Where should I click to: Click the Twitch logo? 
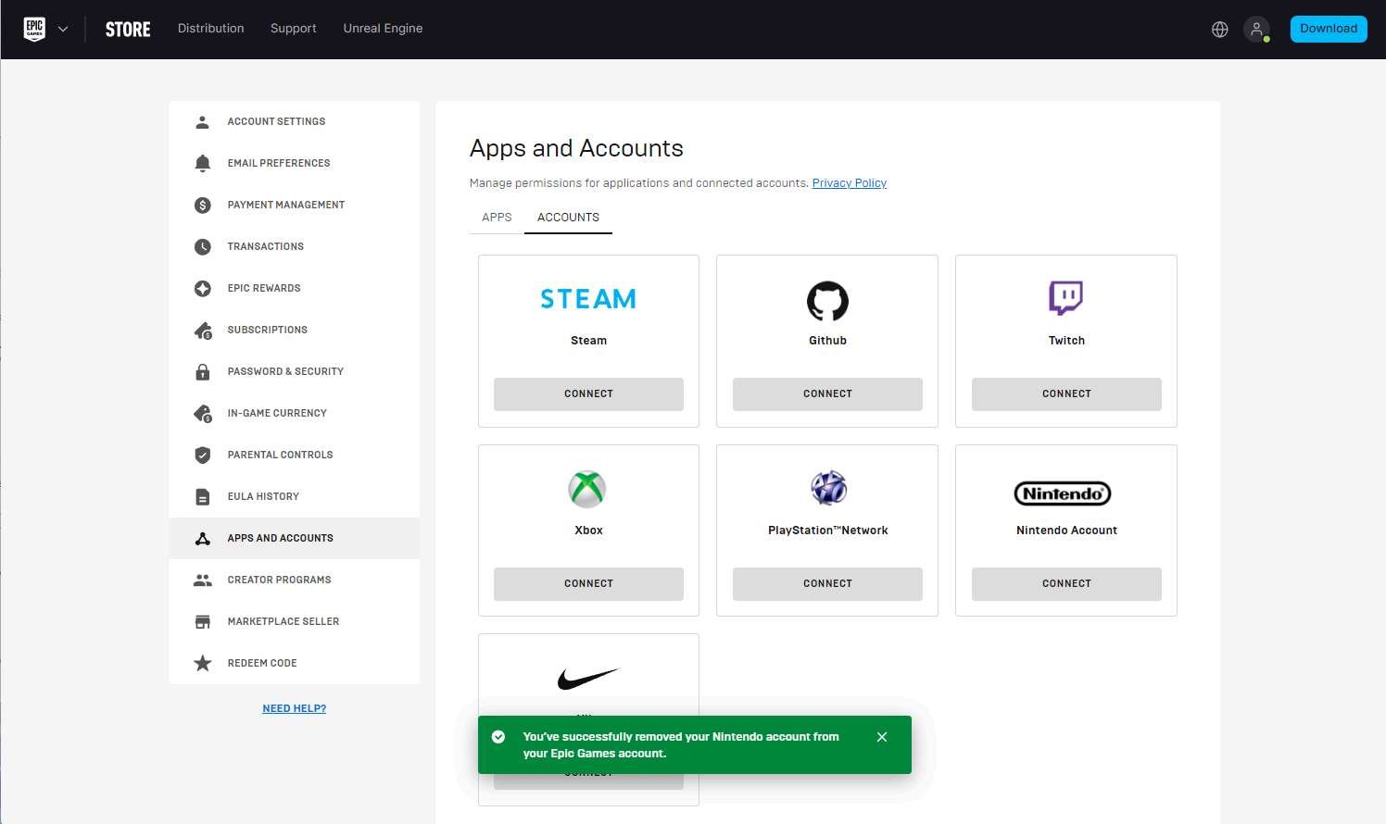point(1066,298)
